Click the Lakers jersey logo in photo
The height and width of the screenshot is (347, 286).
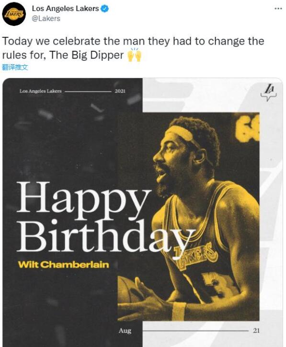coord(196,256)
